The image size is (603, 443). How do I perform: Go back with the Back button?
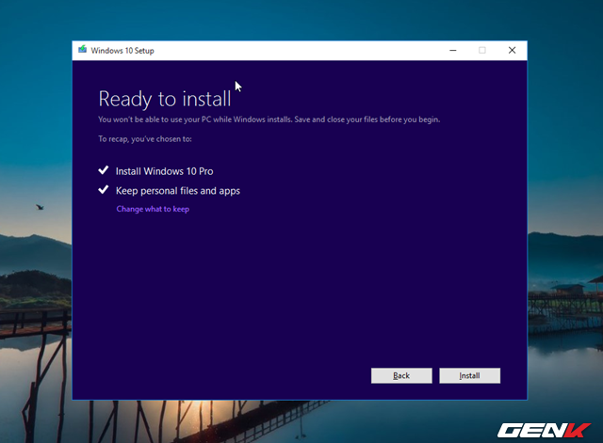[401, 375]
